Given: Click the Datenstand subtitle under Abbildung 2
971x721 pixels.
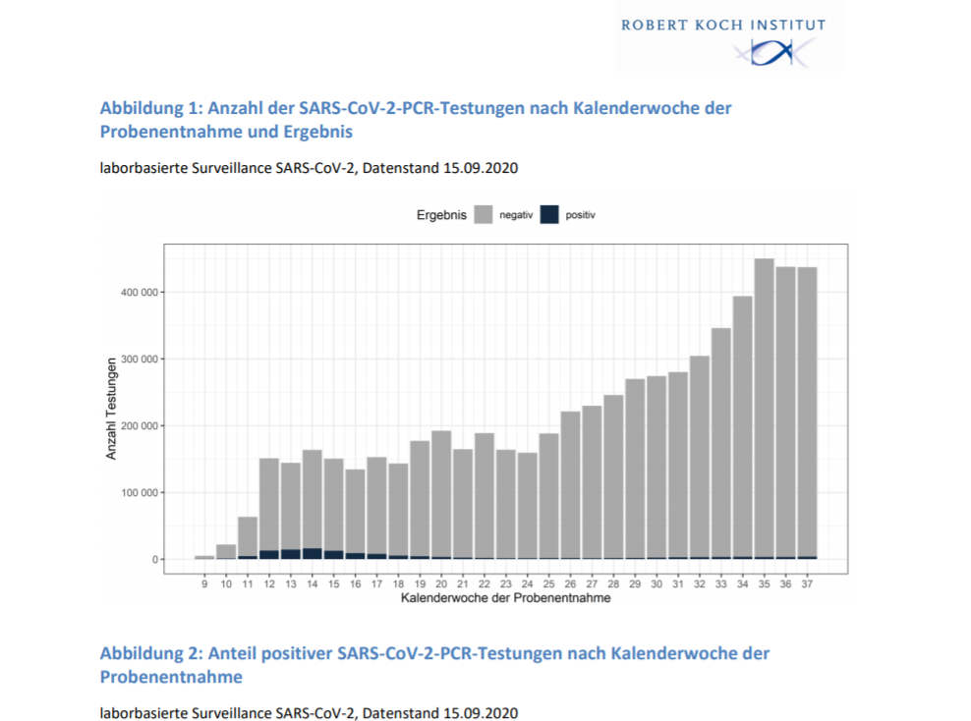Looking at the screenshot, I should coord(309,711).
